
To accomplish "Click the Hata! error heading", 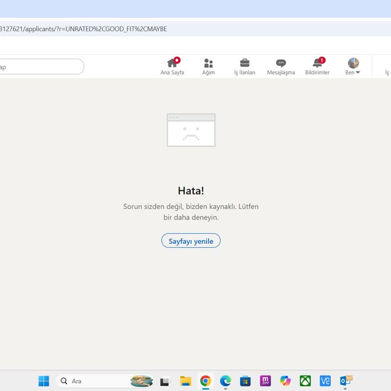I will click(x=191, y=191).
